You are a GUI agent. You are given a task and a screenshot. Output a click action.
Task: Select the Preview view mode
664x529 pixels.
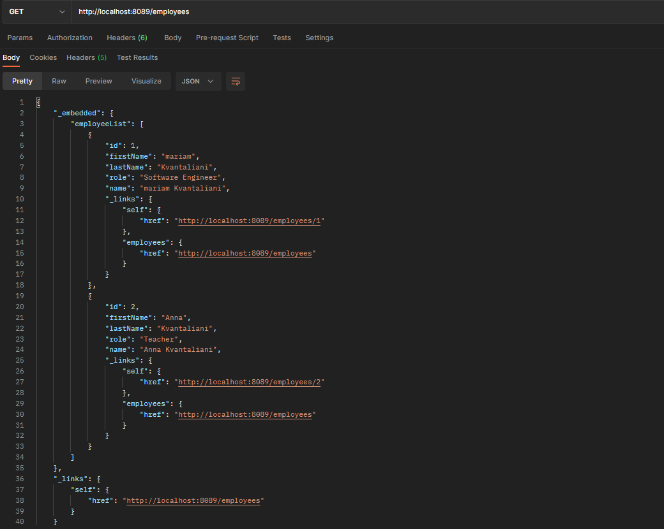(99, 81)
